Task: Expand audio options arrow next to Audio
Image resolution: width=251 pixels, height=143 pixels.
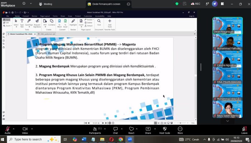Action: coord(14,129)
